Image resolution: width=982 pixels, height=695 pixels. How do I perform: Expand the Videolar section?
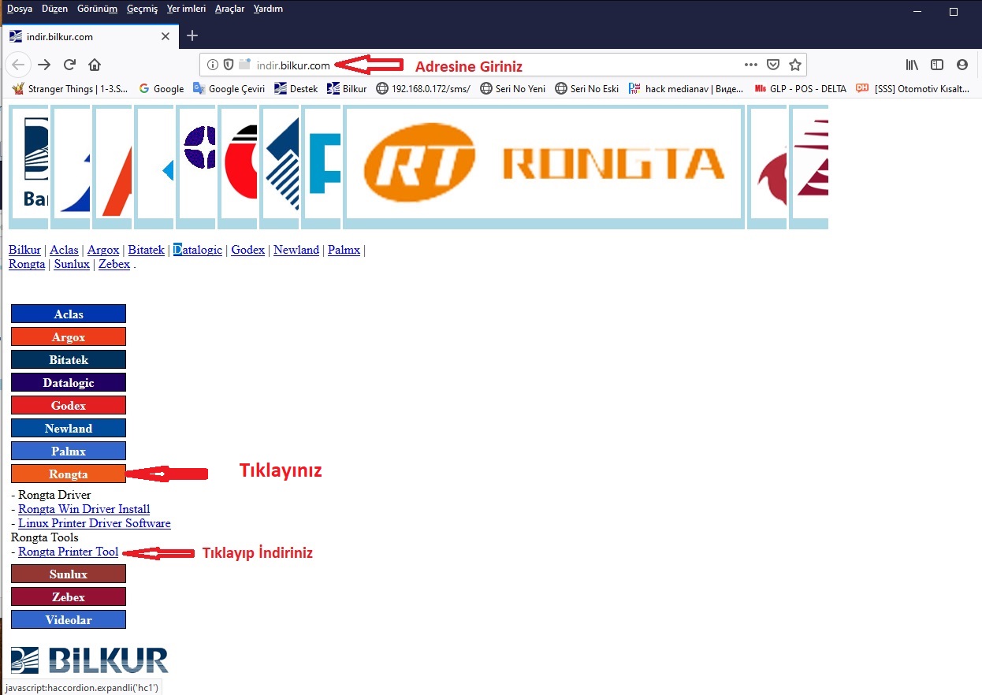tap(69, 620)
